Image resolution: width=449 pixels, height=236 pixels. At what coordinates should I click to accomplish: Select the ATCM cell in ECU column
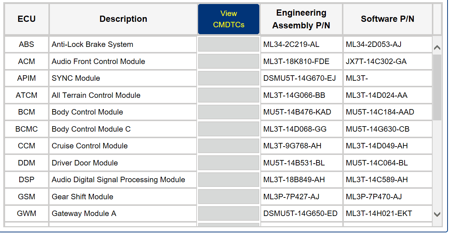[27, 95]
